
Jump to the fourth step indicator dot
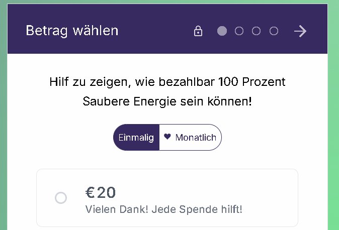tap(274, 31)
